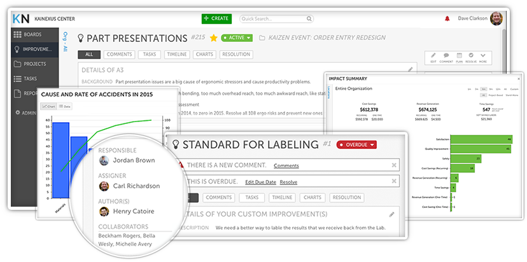The height and width of the screenshot is (262, 527).
Task: Click the Boards grid icon
Action: click(x=17, y=34)
